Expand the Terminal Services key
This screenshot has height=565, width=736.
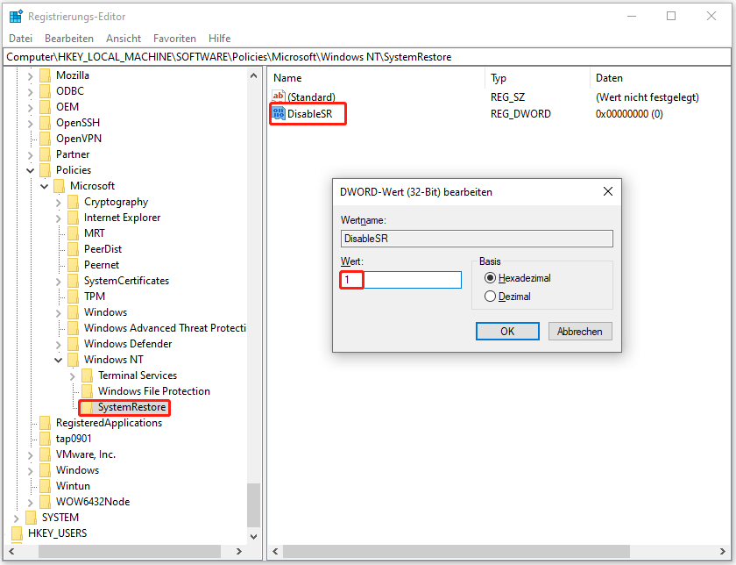pyautogui.click(x=73, y=375)
